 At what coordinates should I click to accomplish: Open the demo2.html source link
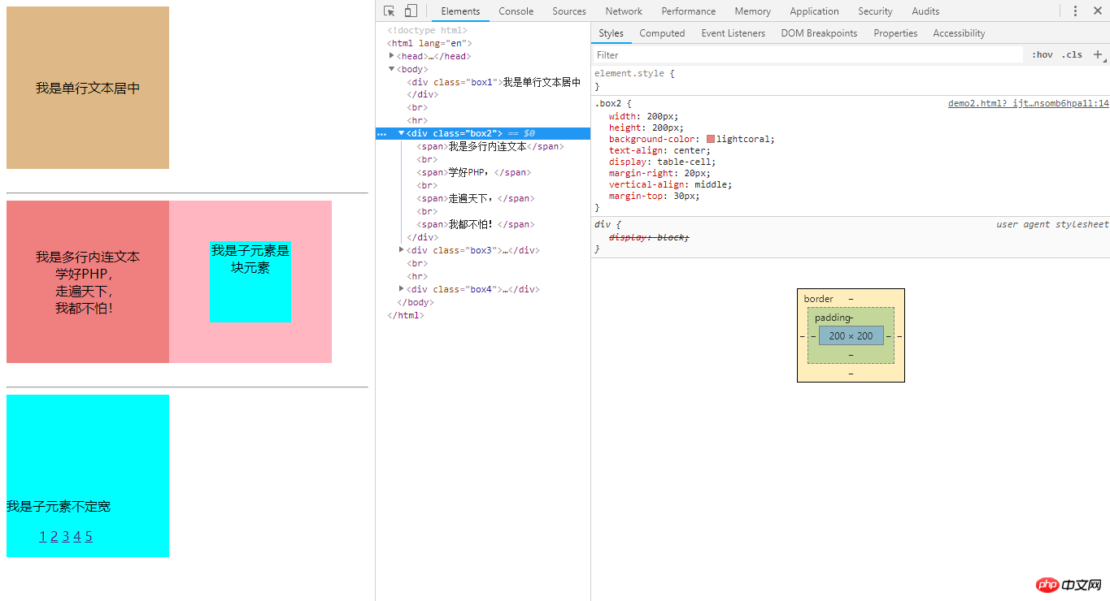[1028, 104]
